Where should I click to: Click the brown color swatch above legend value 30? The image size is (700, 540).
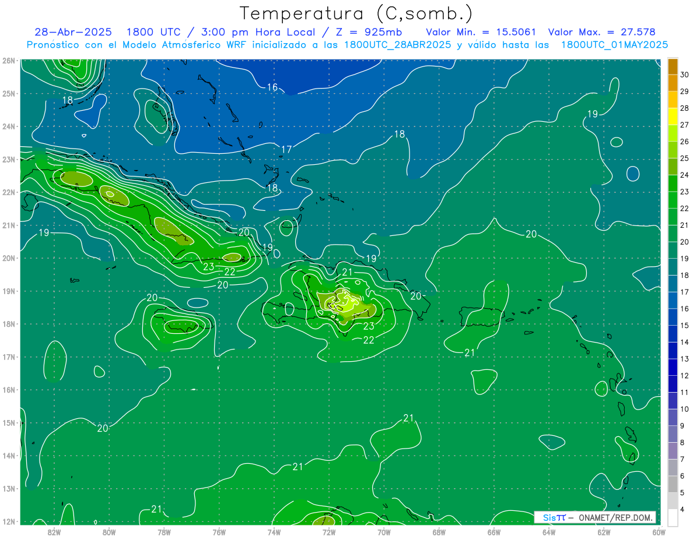click(x=673, y=66)
